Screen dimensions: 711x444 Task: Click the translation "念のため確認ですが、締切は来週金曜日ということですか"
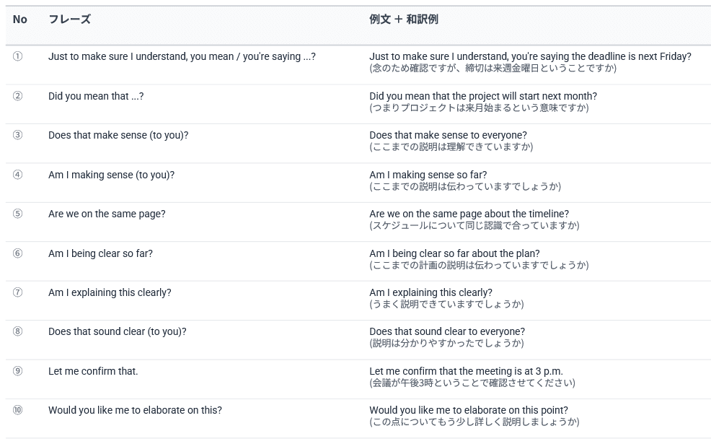[x=493, y=69]
